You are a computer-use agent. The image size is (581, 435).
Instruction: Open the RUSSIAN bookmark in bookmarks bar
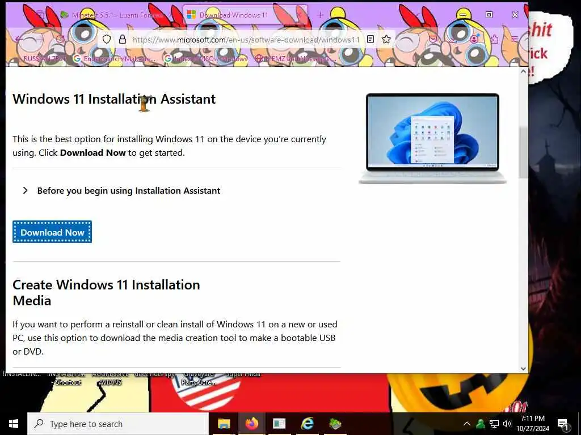click(x=45, y=58)
